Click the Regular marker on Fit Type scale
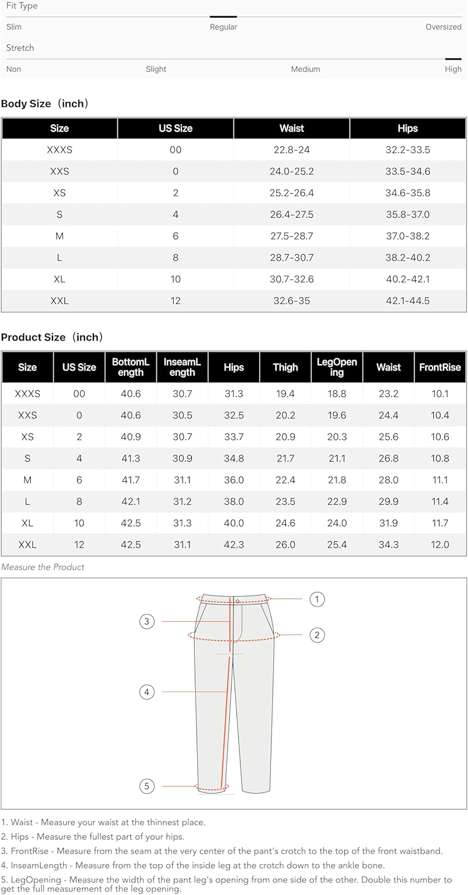The height and width of the screenshot is (895, 468). coord(223,17)
